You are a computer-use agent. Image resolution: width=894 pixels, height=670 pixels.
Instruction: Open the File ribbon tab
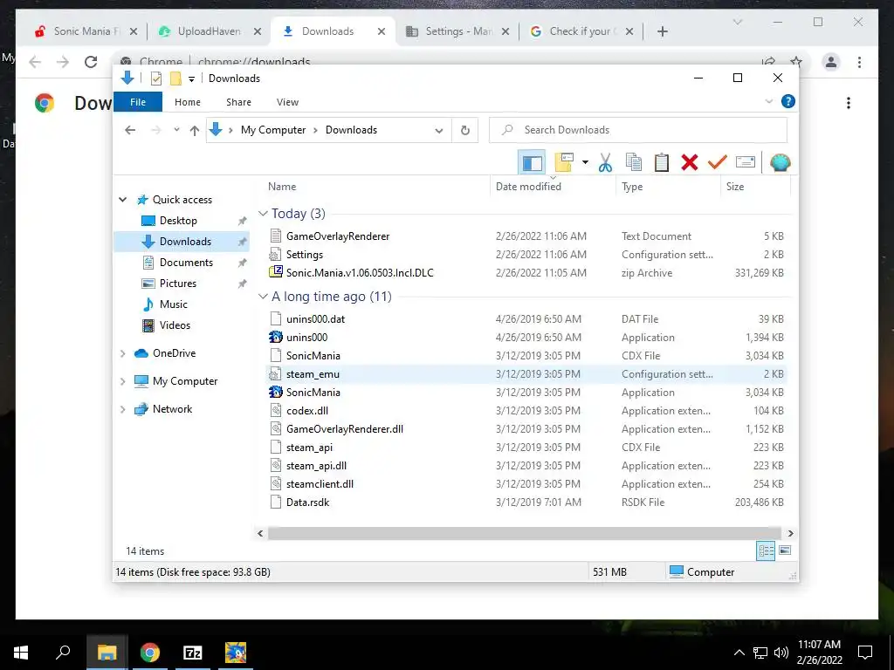(x=138, y=102)
